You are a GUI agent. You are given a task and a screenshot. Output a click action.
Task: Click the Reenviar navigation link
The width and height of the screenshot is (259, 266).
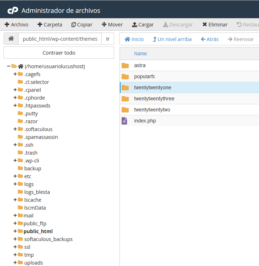point(241,39)
